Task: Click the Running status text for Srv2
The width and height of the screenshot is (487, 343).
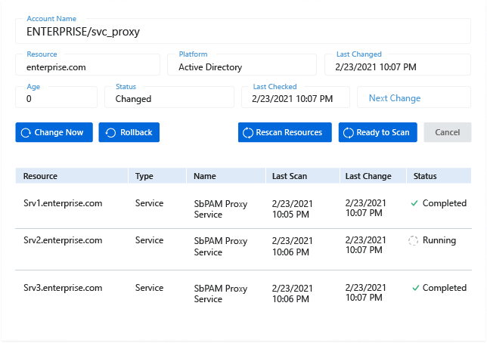Action: click(439, 240)
